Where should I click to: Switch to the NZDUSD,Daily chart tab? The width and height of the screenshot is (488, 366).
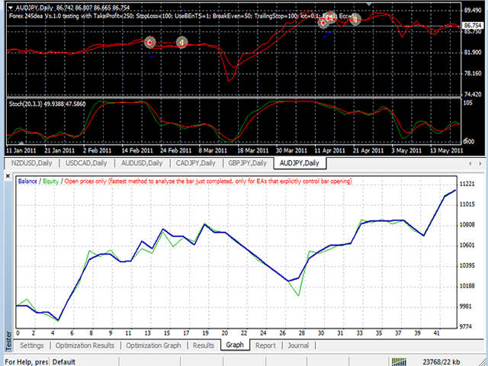point(31,163)
